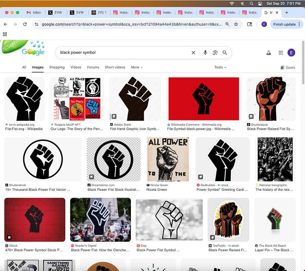Image resolution: width=305 pixels, height=271 pixels.
Task: Open the tab search icon beside the profile avatar
Action: (250, 24)
